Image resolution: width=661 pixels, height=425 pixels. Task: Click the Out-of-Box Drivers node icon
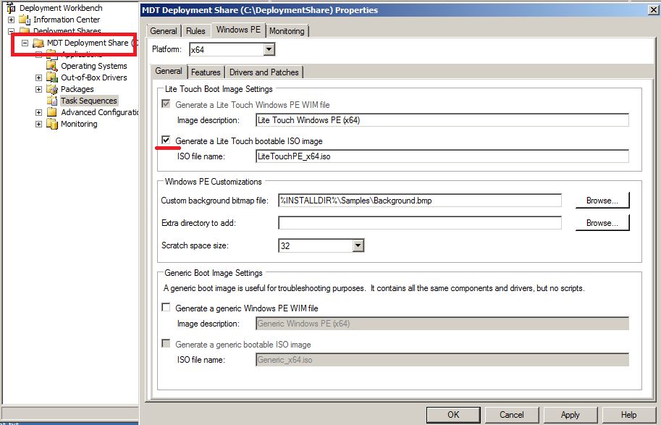(x=52, y=77)
